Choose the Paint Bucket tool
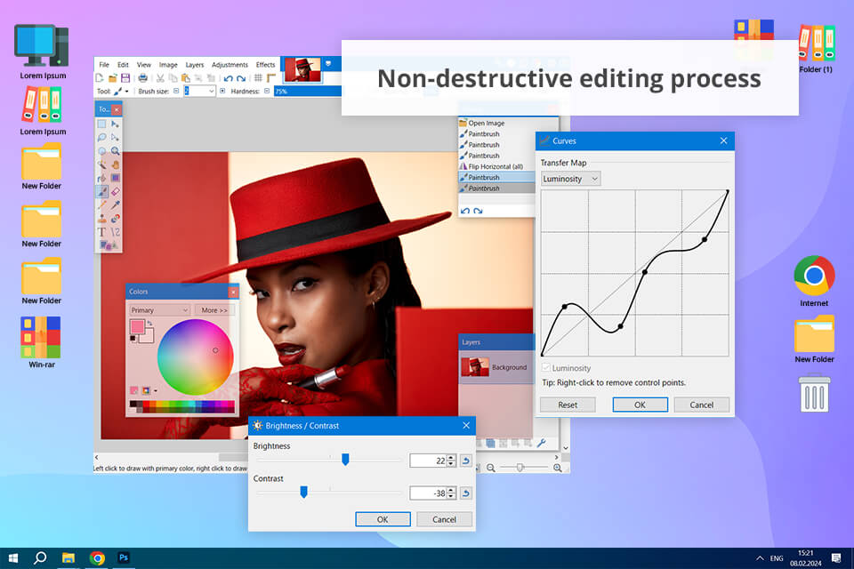 tap(101, 178)
